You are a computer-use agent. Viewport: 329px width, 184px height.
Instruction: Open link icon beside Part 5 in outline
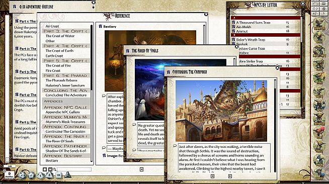(17, 122)
